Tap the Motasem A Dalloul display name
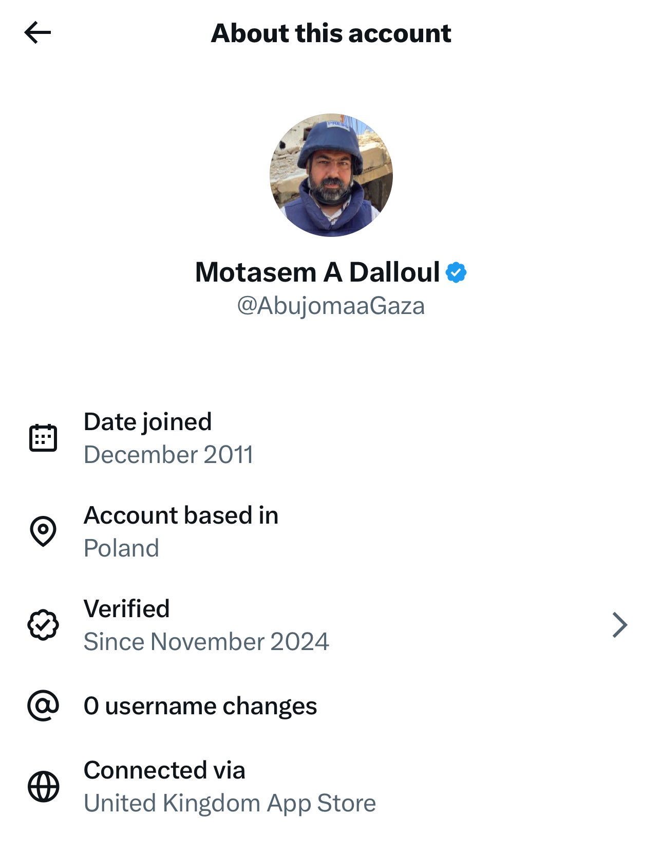The height and width of the screenshot is (852, 662). [x=317, y=272]
